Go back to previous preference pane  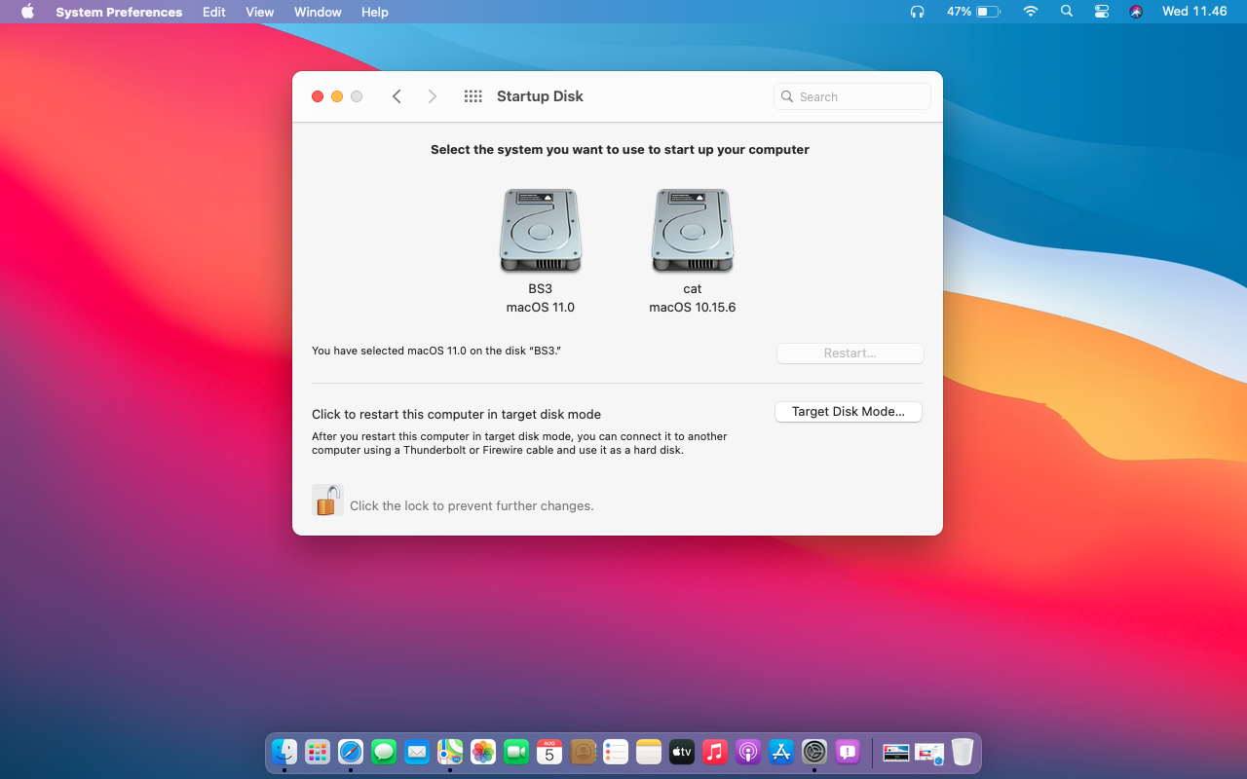pyautogui.click(x=397, y=96)
